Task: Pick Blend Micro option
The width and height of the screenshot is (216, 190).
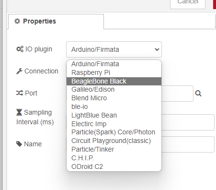Action: pyautogui.click(x=114, y=98)
